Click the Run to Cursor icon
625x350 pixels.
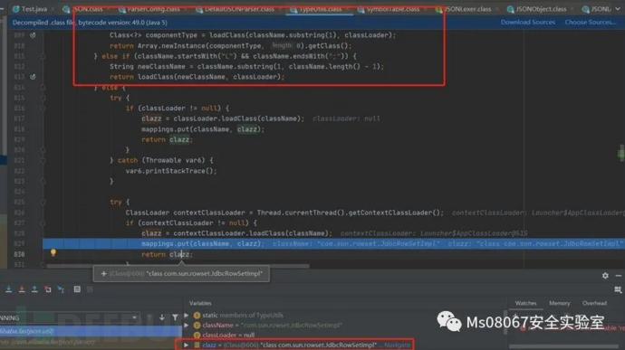(61, 289)
